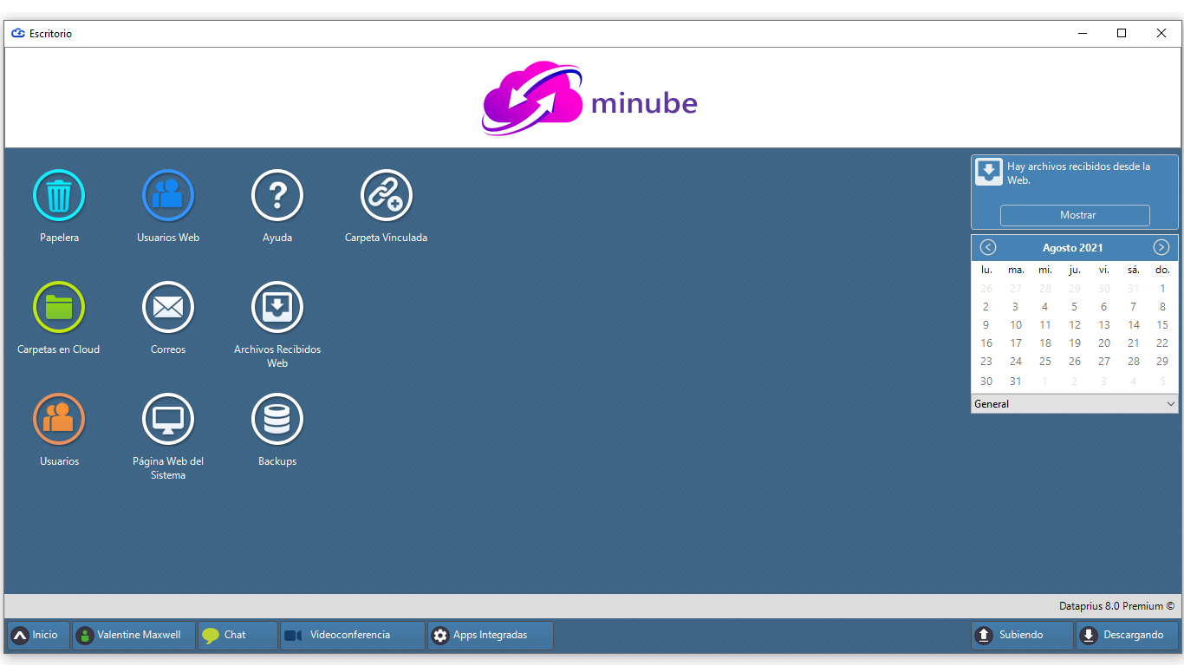Expand the General calendar dropdown
The height and width of the screenshot is (666, 1184).
tap(1075, 404)
